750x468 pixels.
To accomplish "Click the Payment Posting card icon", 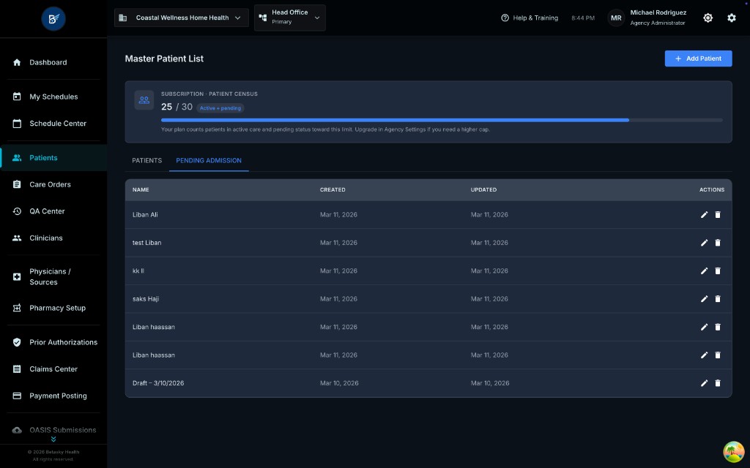I will click(17, 396).
